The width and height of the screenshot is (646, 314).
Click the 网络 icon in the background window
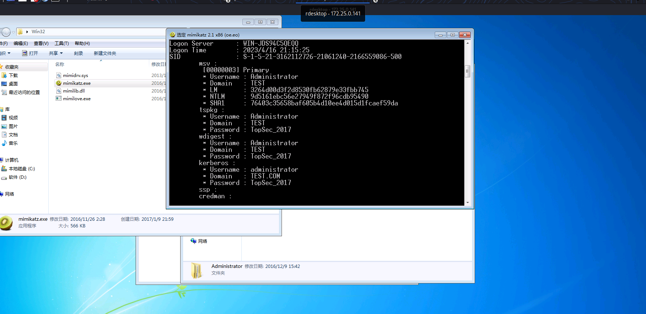click(x=193, y=241)
